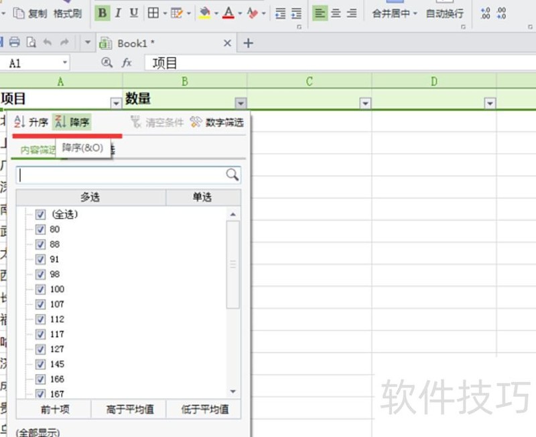Open 合并居中 dropdown arrow
Image resolution: width=536 pixels, height=437 pixels.
coord(415,13)
